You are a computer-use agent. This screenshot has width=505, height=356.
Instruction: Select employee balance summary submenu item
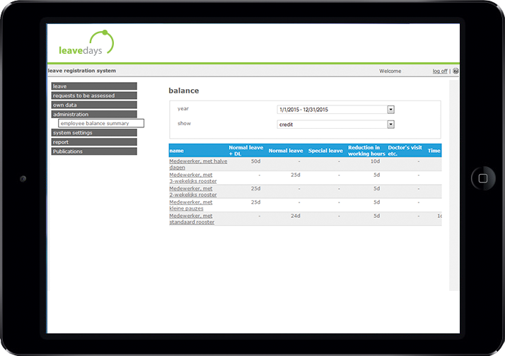click(x=101, y=123)
